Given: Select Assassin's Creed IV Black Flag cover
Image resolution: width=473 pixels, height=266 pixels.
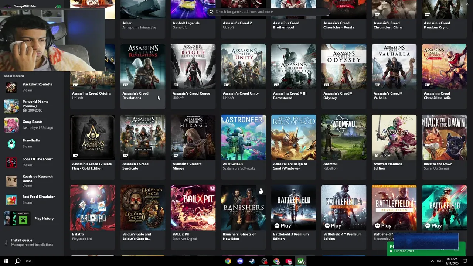Looking at the screenshot, I should click(92, 137).
